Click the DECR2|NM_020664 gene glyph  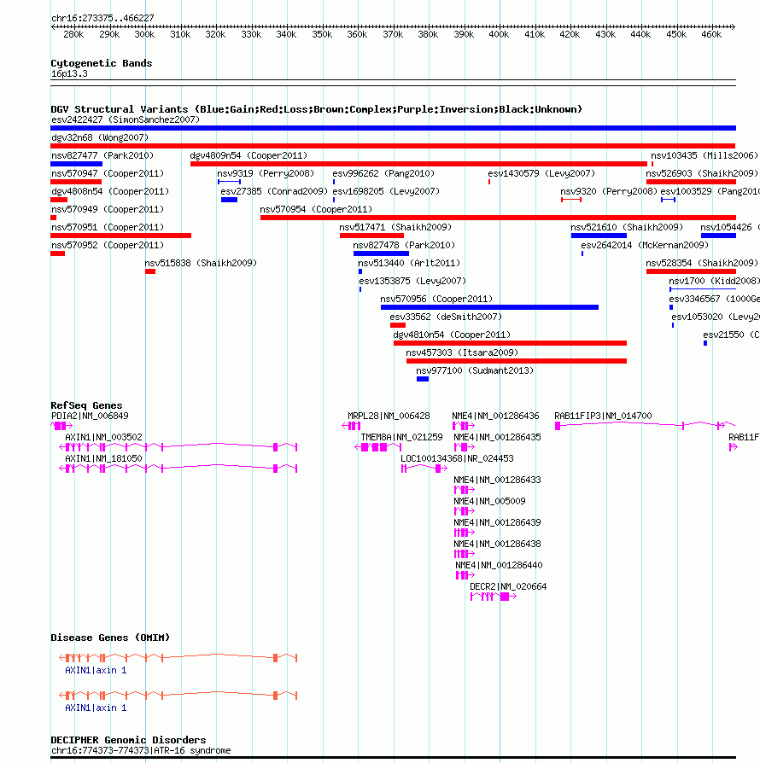(x=494, y=597)
